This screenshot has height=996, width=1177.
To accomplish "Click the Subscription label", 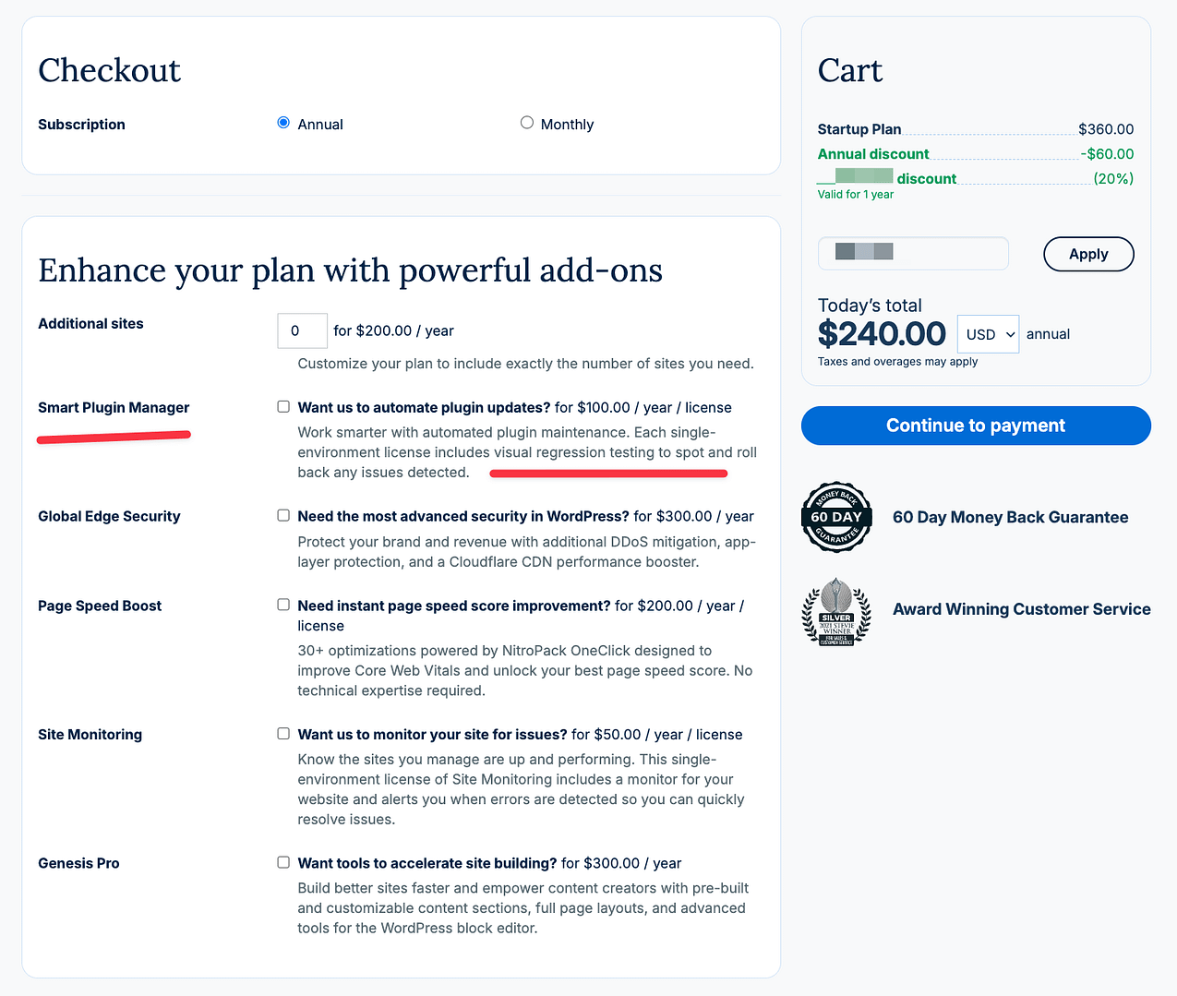I will pos(81,125).
